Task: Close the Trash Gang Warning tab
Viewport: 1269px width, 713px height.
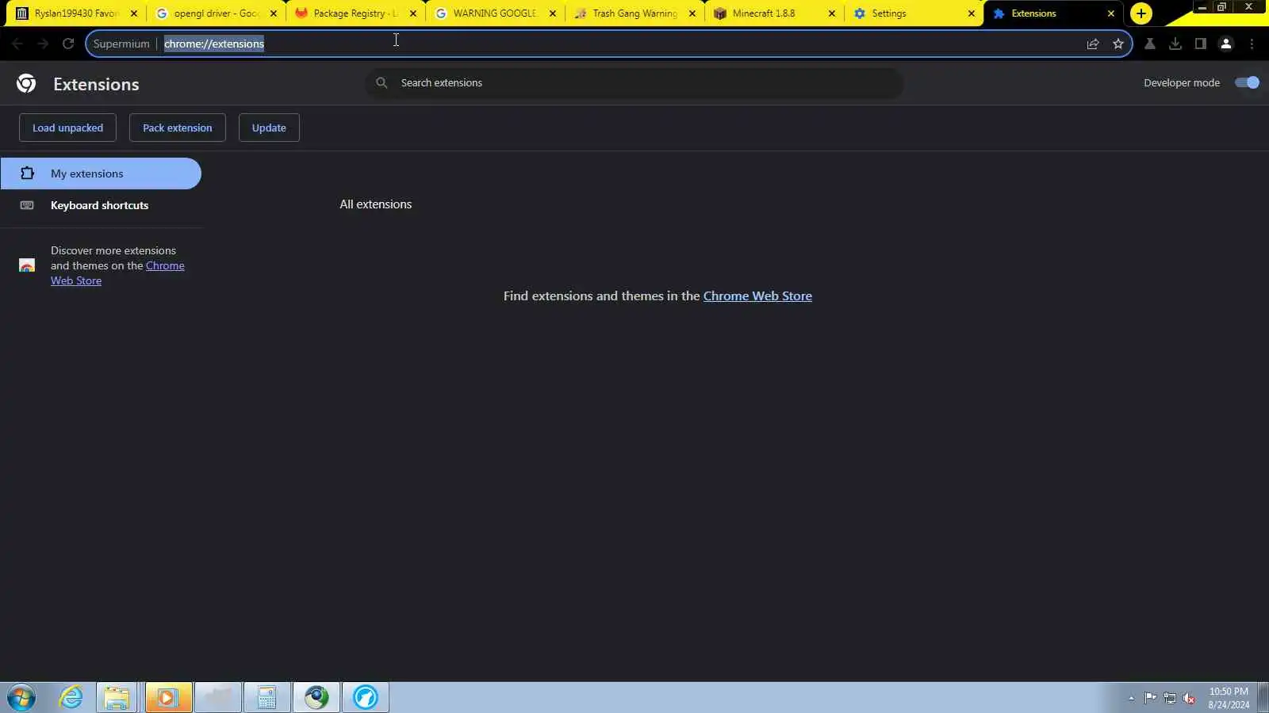Action: tap(692, 13)
